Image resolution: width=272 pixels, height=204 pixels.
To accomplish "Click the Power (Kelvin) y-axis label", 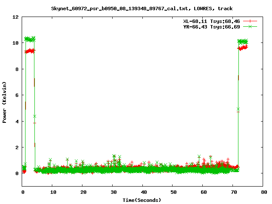I will click(x=5, y=102).
